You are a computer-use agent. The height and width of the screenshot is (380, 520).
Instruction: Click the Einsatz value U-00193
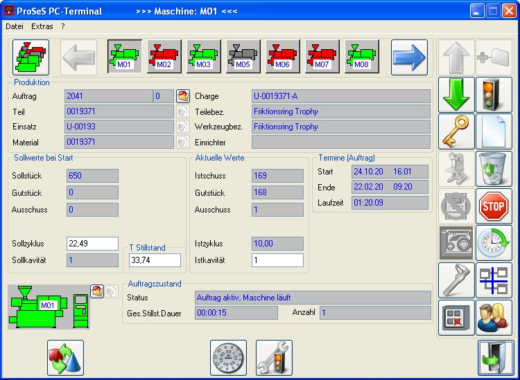pos(119,127)
